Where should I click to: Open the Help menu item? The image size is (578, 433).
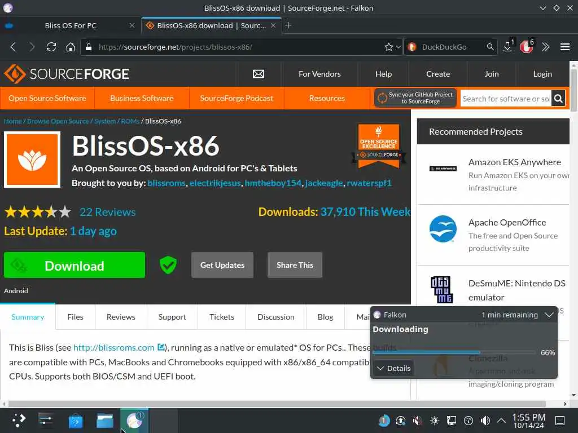pyautogui.click(x=383, y=74)
